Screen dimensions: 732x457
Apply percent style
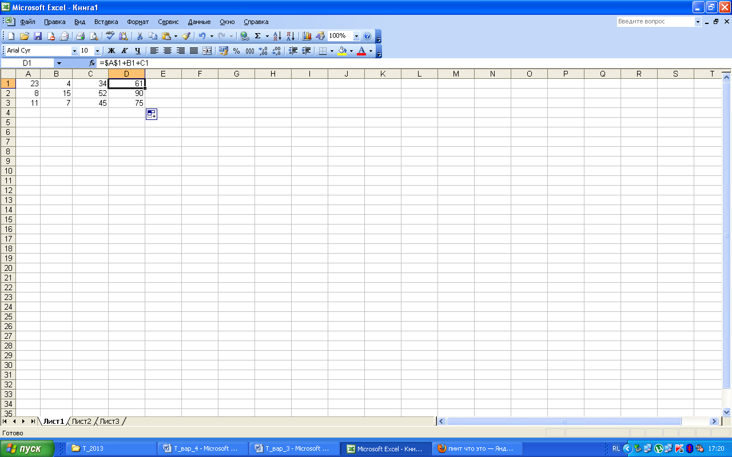tap(237, 51)
